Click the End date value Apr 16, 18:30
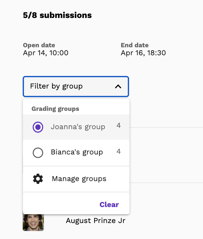Screen dimensions: 203x239 143,53
